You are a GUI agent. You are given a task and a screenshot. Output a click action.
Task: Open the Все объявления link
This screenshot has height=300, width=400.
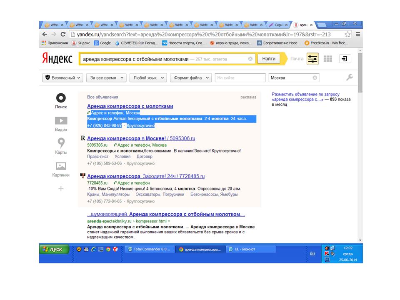pos(102,97)
